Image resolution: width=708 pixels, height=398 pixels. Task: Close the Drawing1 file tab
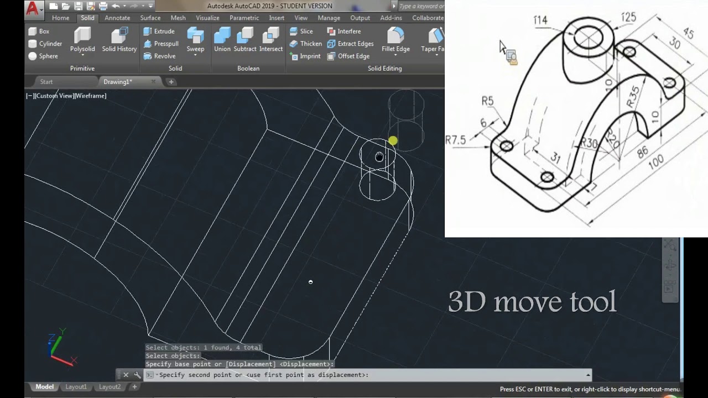coord(154,82)
